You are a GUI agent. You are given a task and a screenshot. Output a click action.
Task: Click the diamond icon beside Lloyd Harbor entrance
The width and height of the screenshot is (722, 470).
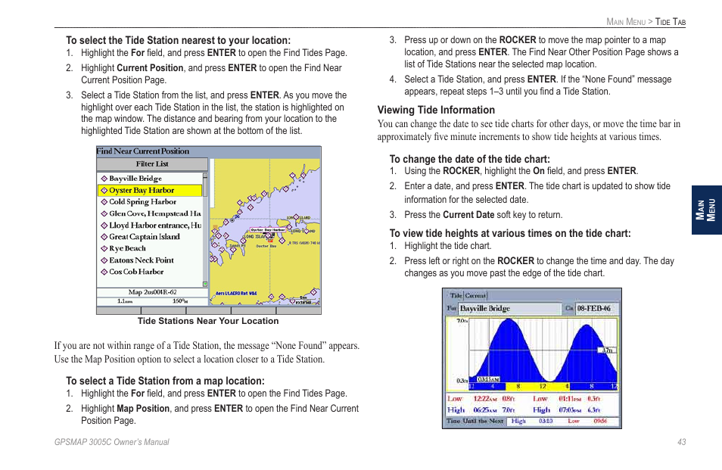pos(104,225)
